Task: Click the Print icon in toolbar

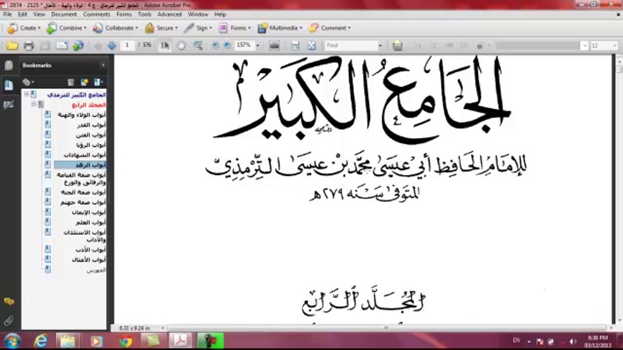Action: [29, 45]
